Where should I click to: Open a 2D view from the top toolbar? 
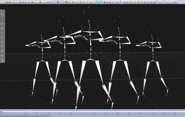pyautogui.click(x=20, y=2)
